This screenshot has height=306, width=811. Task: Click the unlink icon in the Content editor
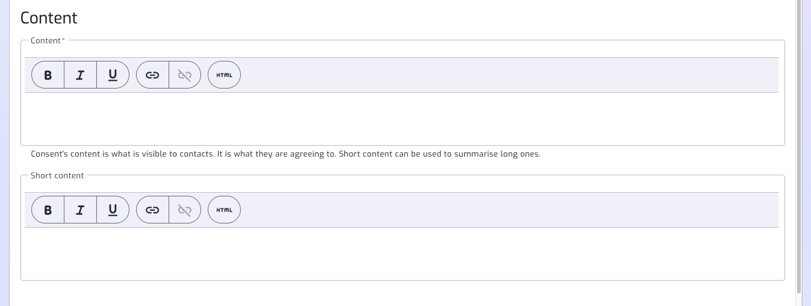coord(185,75)
